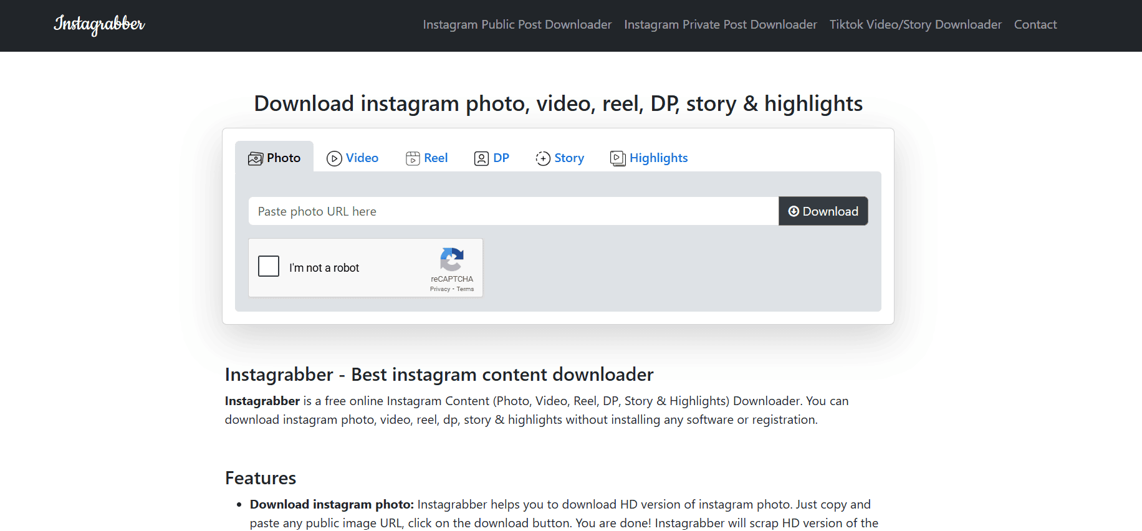Click the Reel tab clapper icon
Image resolution: width=1142 pixels, height=531 pixels.
(x=413, y=159)
